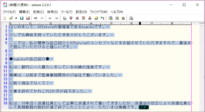
Task: Open the ヘルプ(H) menu
Action: [x=117, y=12]
